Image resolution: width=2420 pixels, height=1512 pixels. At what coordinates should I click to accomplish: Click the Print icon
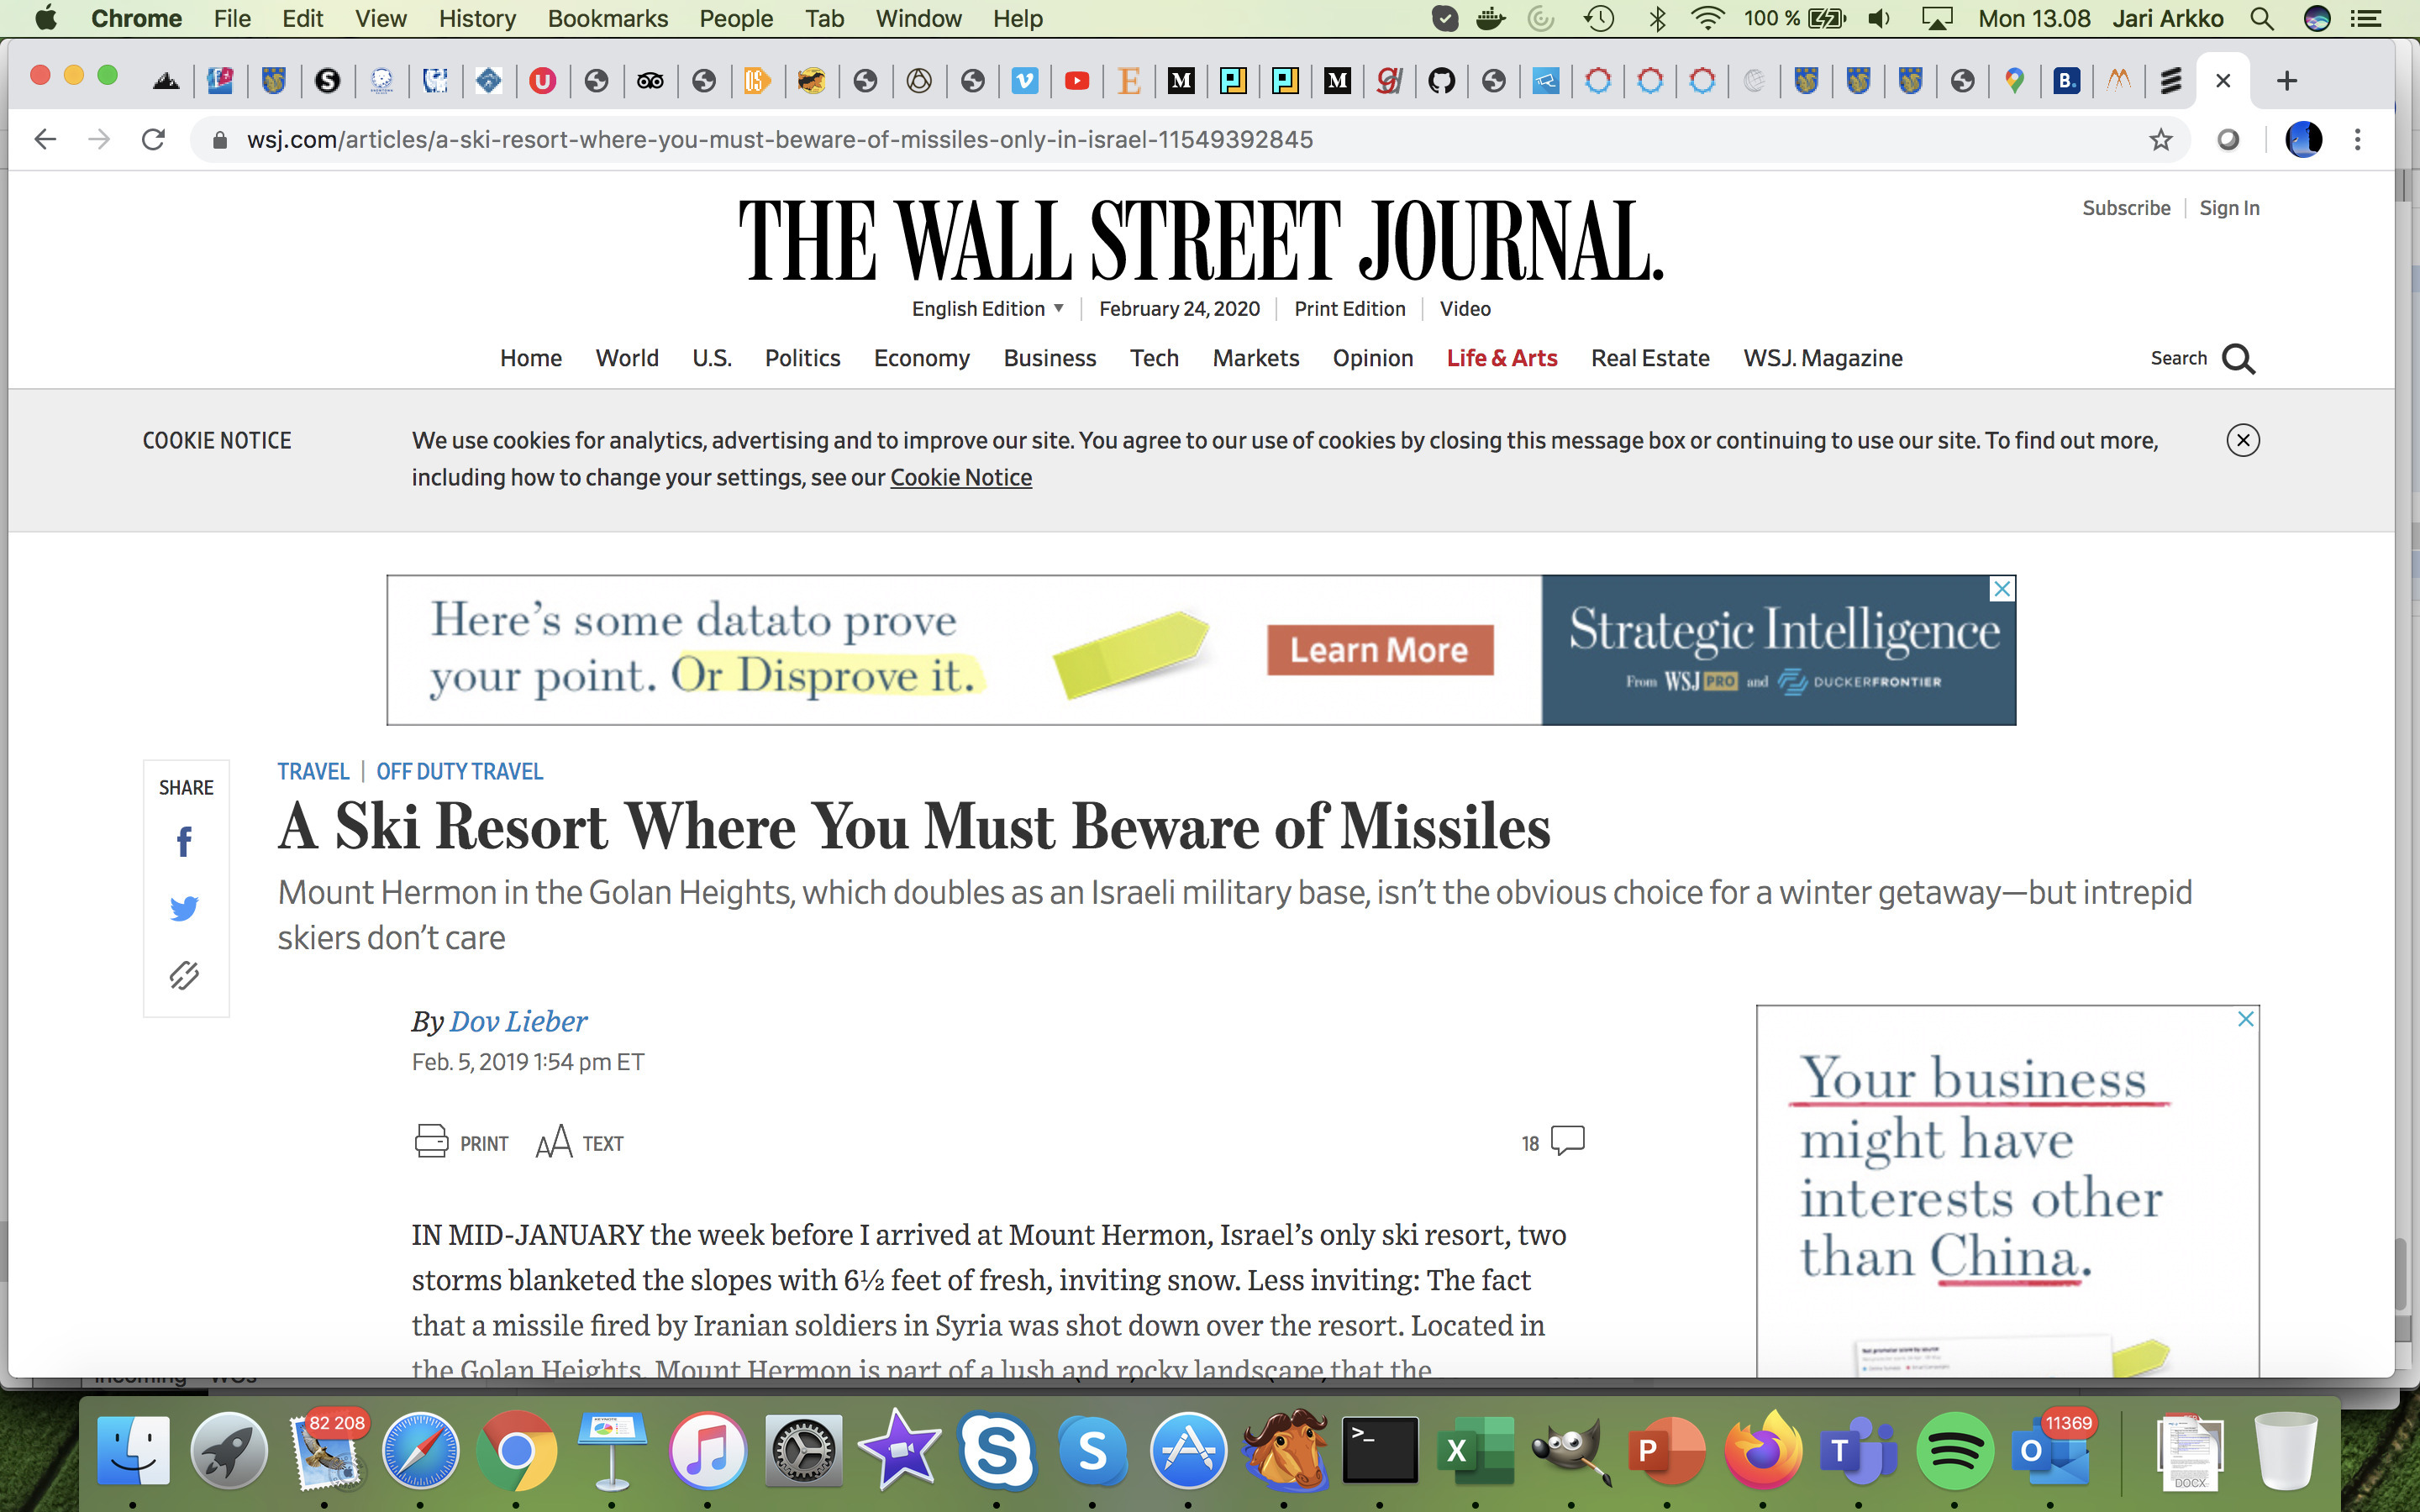click(x=432, y=1141)
